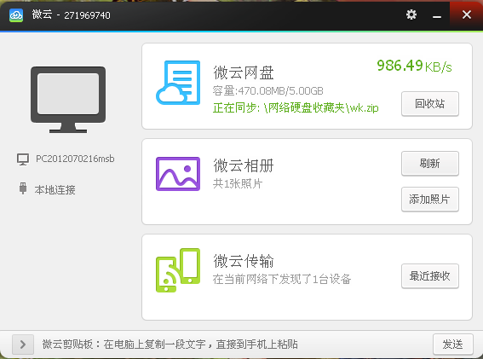
Task: Open the 微云传输 phone transfer icon
Action: [178, 270]
